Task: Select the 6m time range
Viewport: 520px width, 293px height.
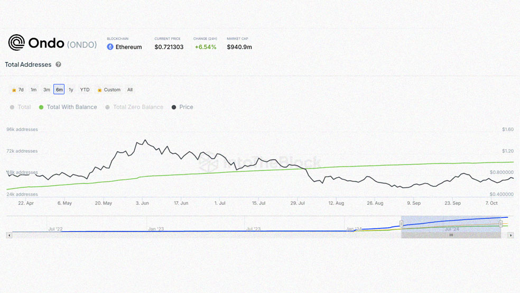Action: pyautogui.click(x=59, y=89)
